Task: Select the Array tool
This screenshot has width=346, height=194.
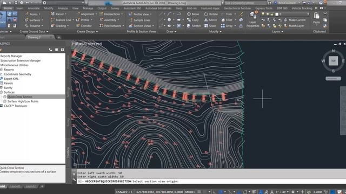Action: pyautogui.click(x=227, y=26)
